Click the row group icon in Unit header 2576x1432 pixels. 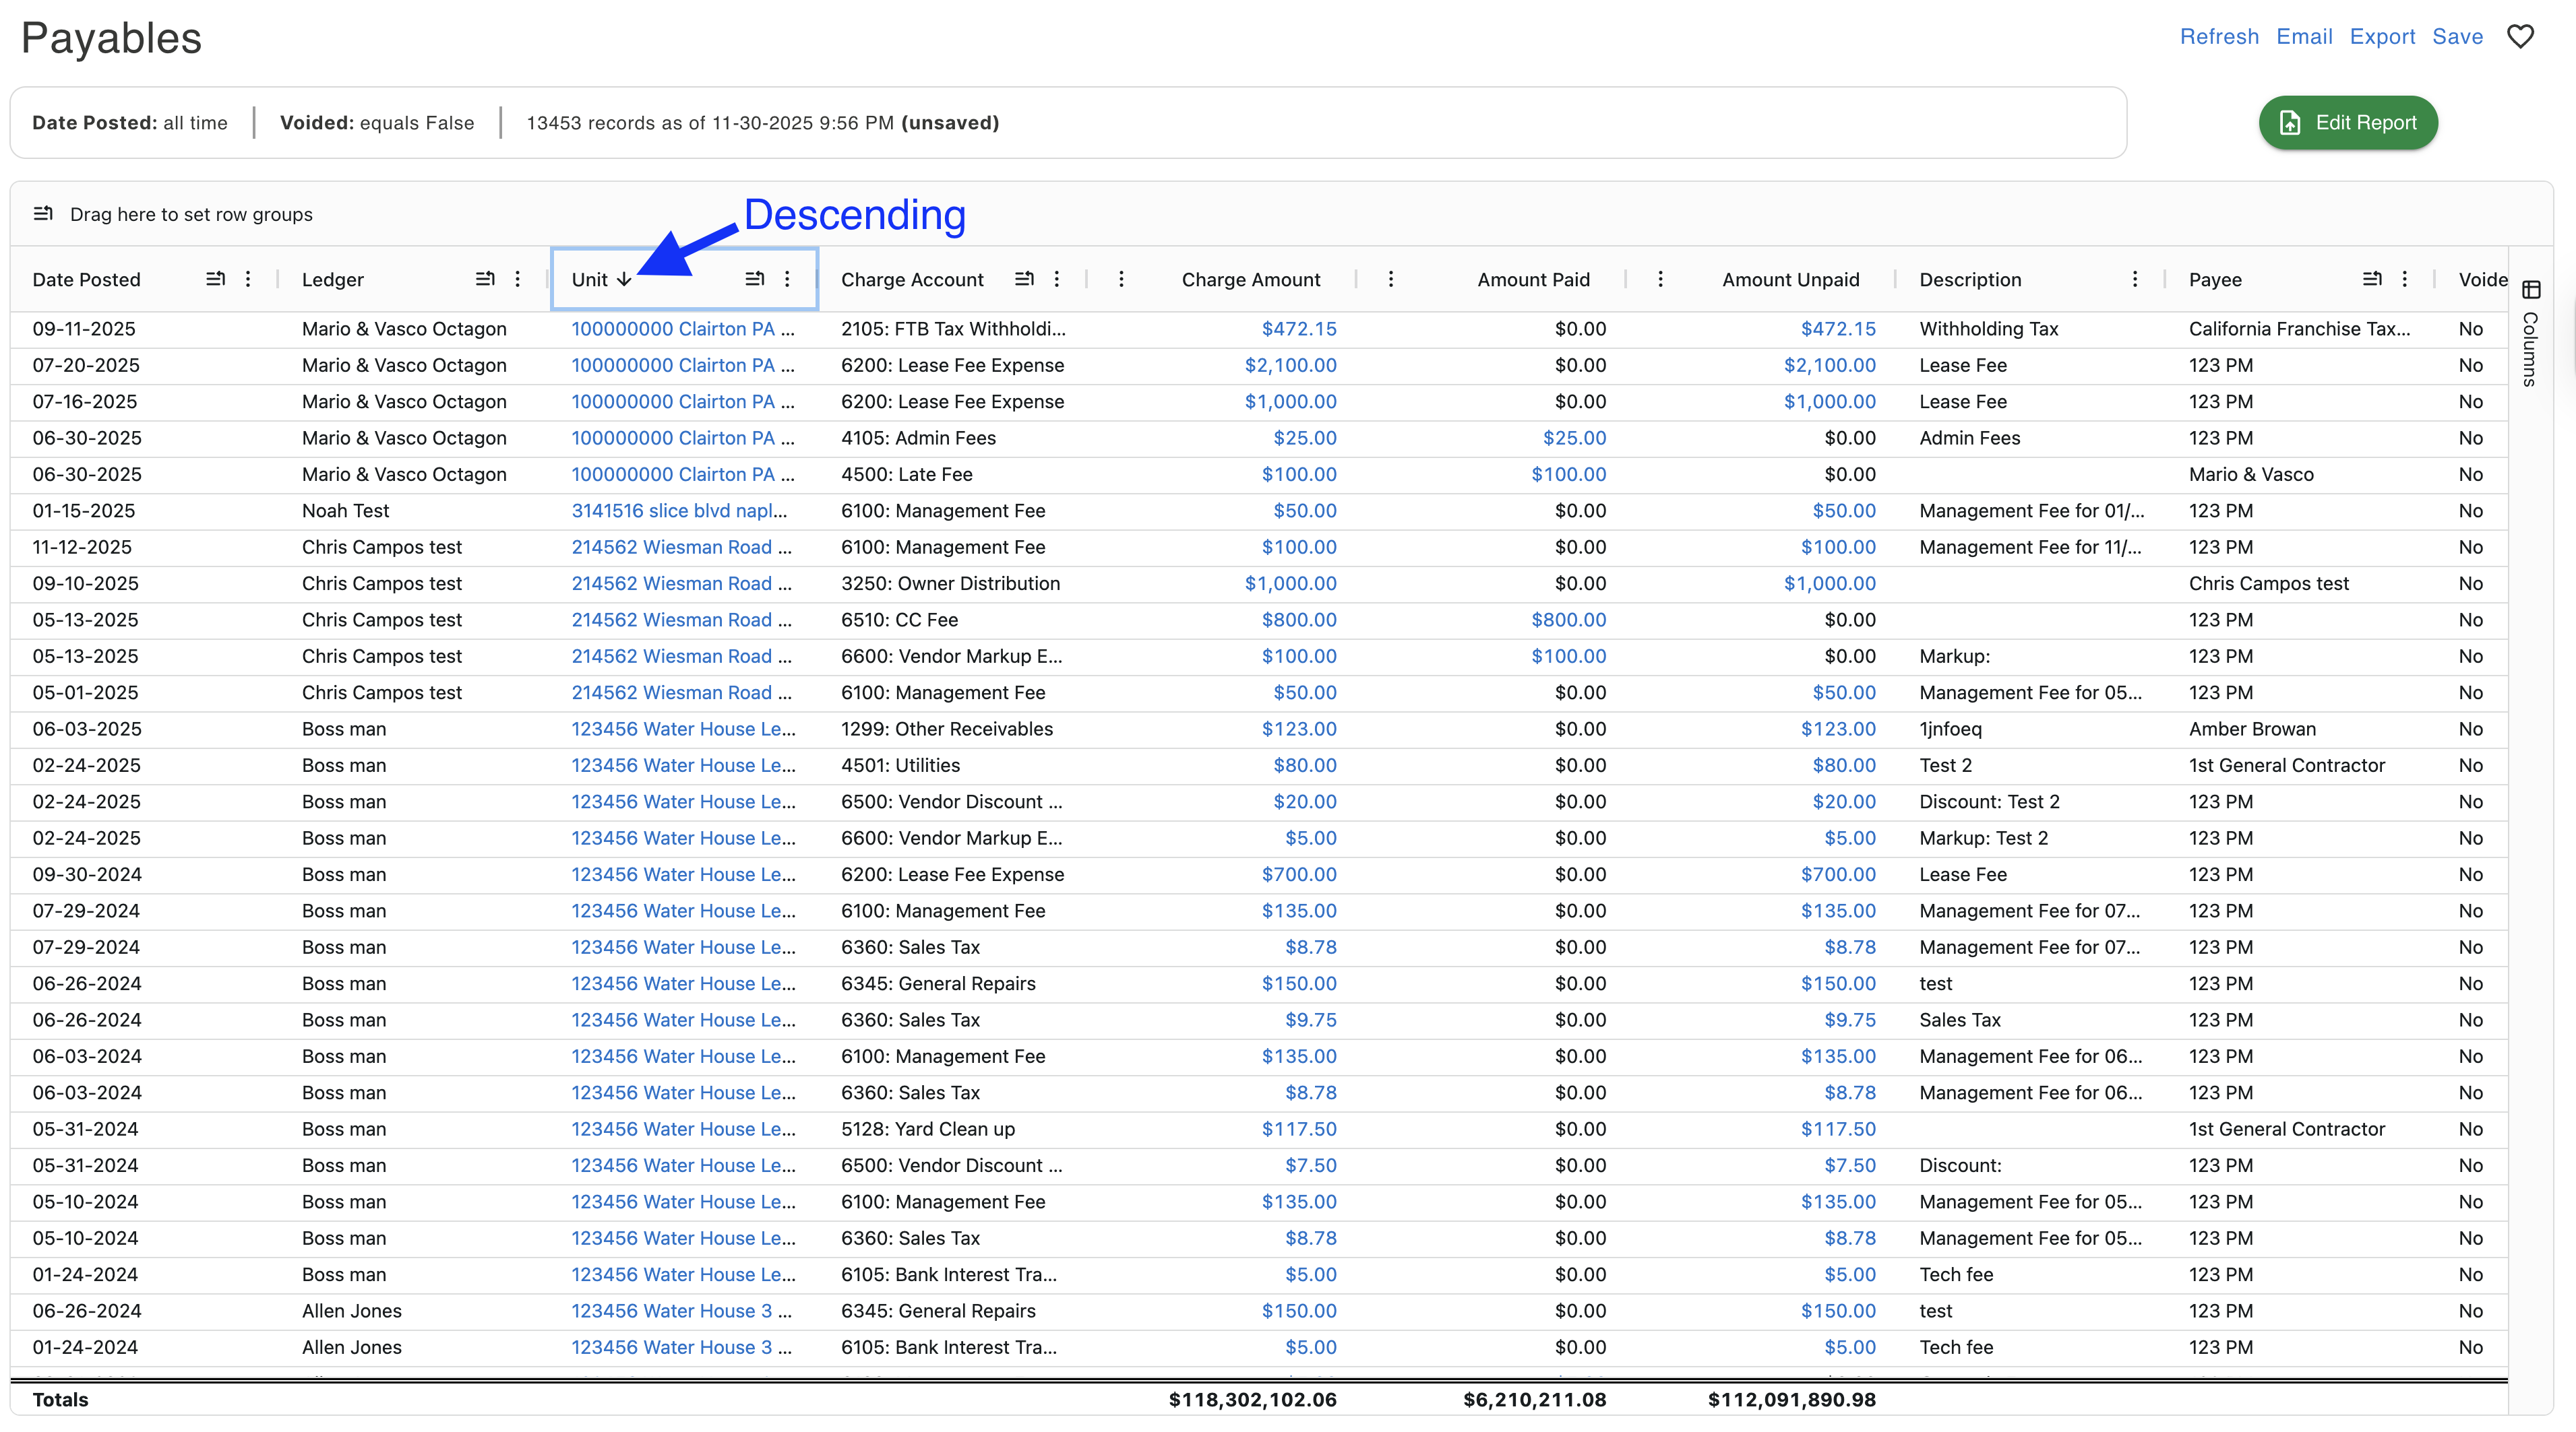click(x=755, y=279)
